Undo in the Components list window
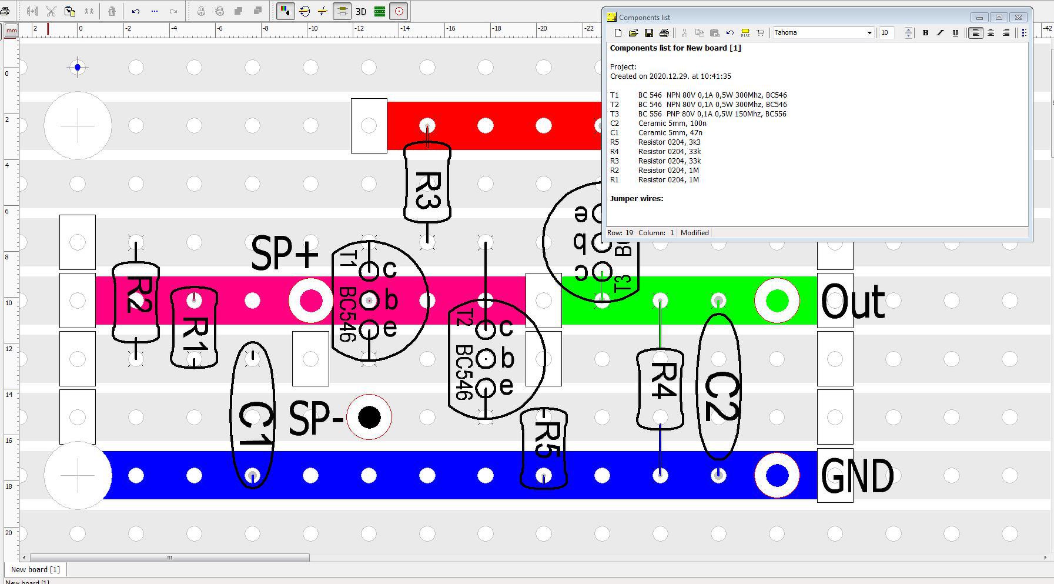Viewport: 1054px width, 584px height. coord(730,33)
